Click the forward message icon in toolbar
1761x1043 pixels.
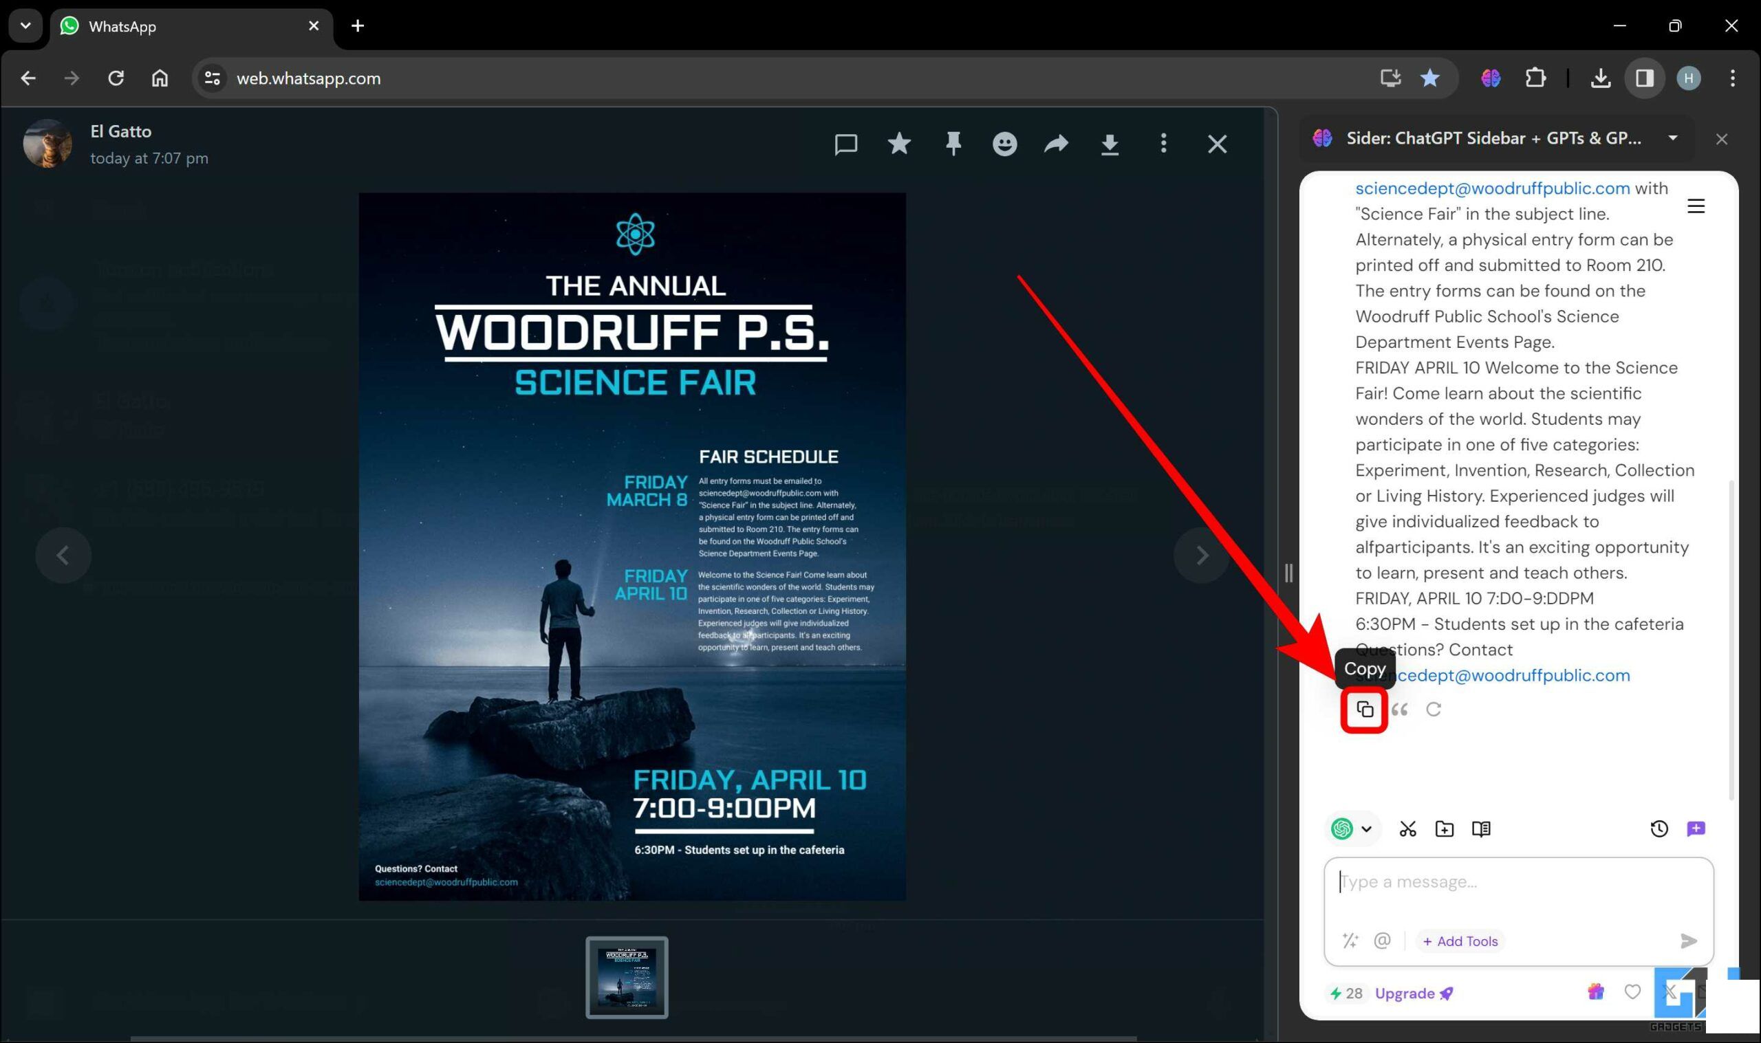click(x=1057, y=144)
